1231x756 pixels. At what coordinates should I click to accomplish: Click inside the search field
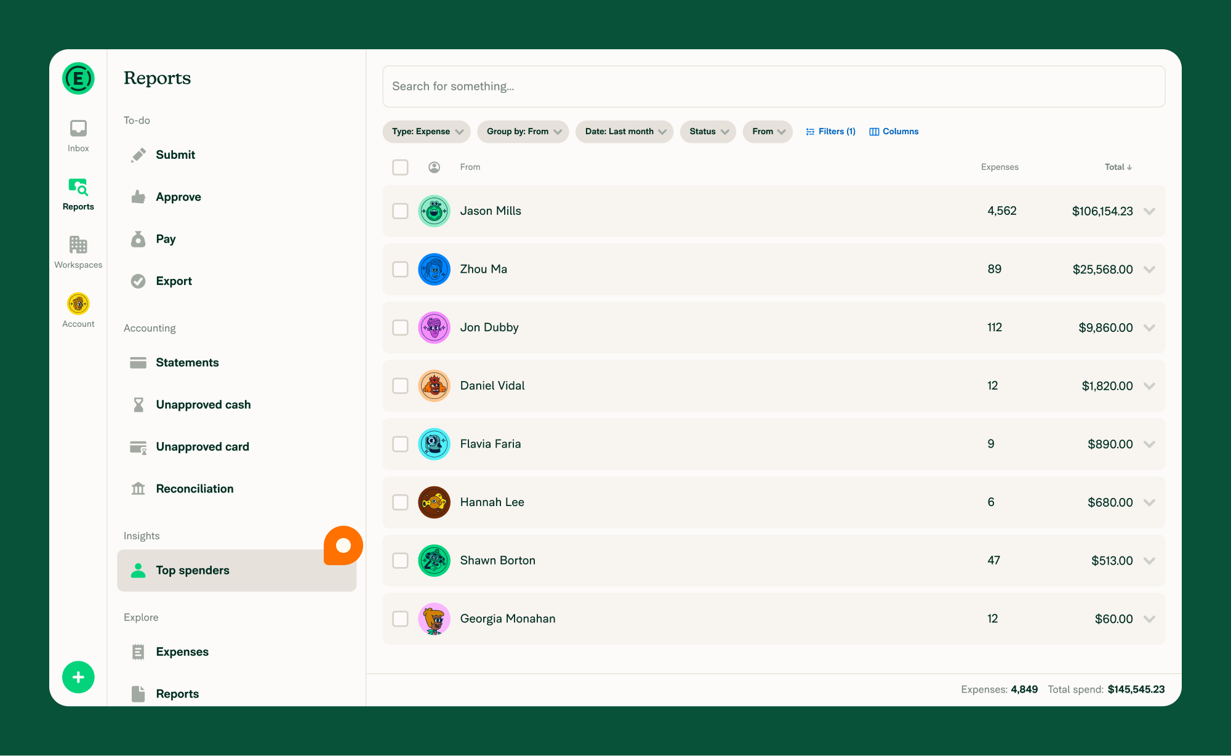[773, 86]
